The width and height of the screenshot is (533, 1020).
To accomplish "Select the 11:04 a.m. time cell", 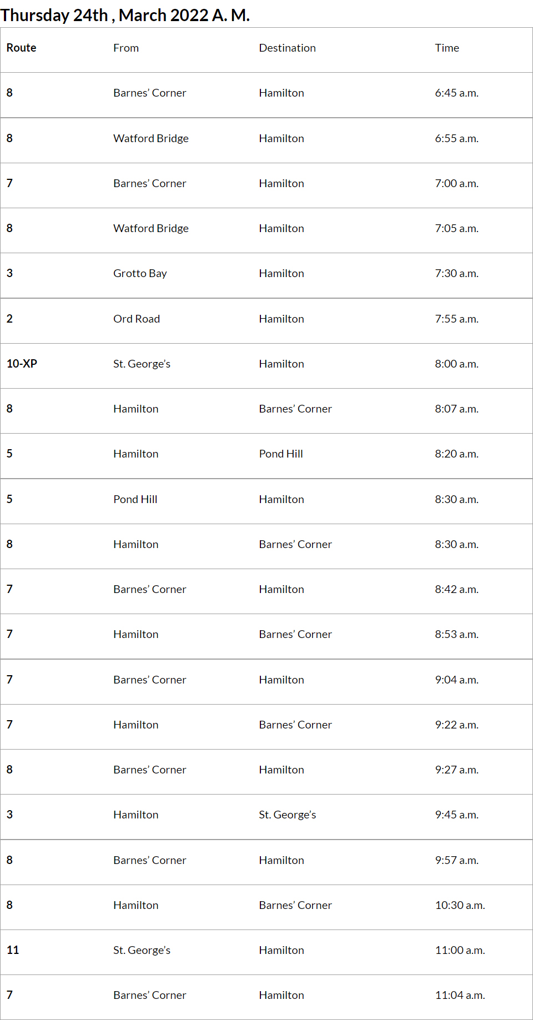I will [x=460, y=996].
